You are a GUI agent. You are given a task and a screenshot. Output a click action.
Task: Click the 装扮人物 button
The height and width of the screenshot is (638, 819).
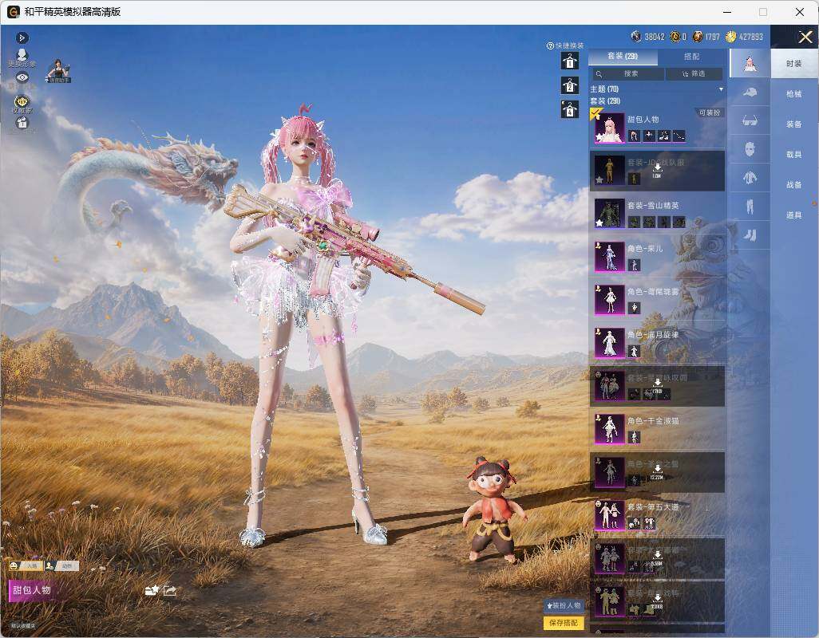coord(564,605)
